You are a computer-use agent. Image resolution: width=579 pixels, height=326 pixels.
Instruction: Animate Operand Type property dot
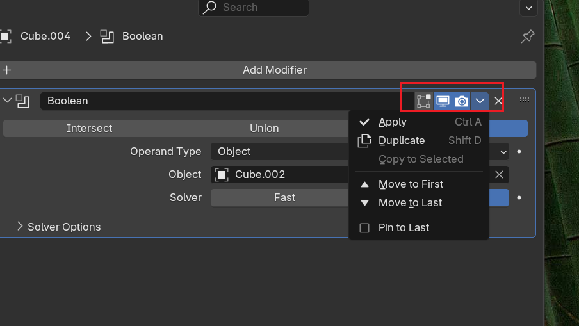(x=519, y=152)
